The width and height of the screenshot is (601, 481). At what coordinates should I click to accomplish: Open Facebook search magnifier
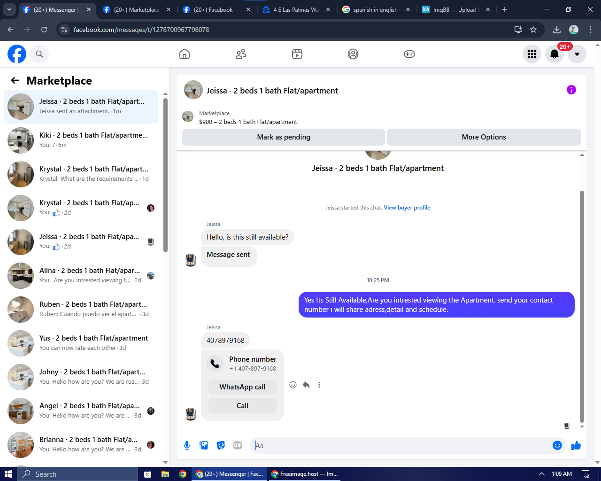[x=39, y=54]
